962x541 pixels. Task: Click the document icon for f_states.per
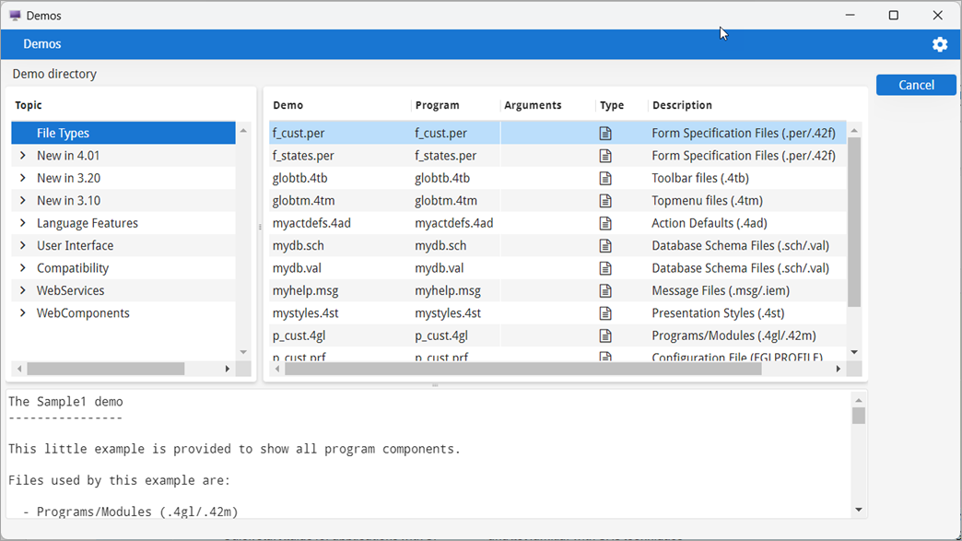(x=606, y=155)
